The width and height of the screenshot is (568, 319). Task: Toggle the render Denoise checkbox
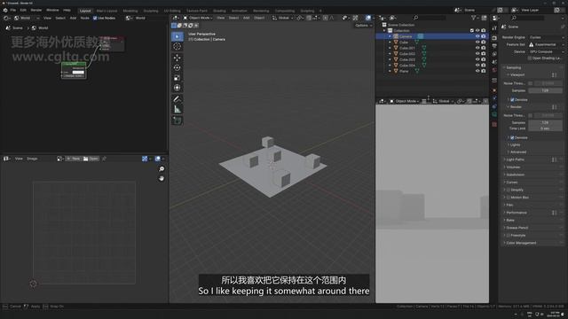coord(512,138)
